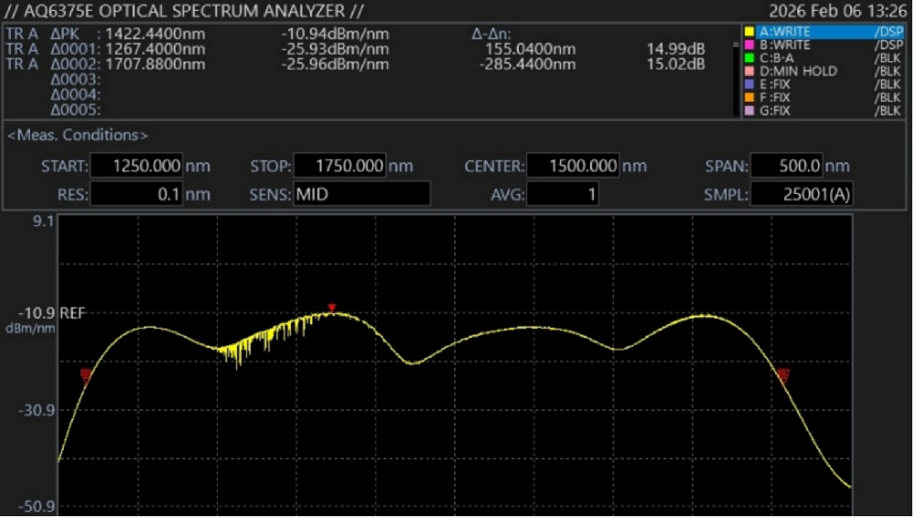
Task: Click the green Trace C color square
Action: point(748,58)
